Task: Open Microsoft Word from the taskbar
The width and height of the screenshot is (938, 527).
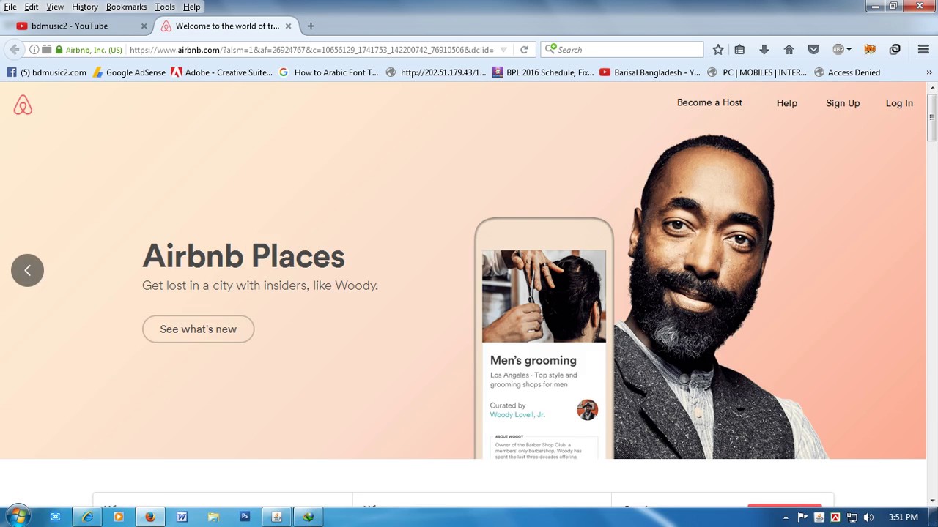Action: tap(182, 517)
